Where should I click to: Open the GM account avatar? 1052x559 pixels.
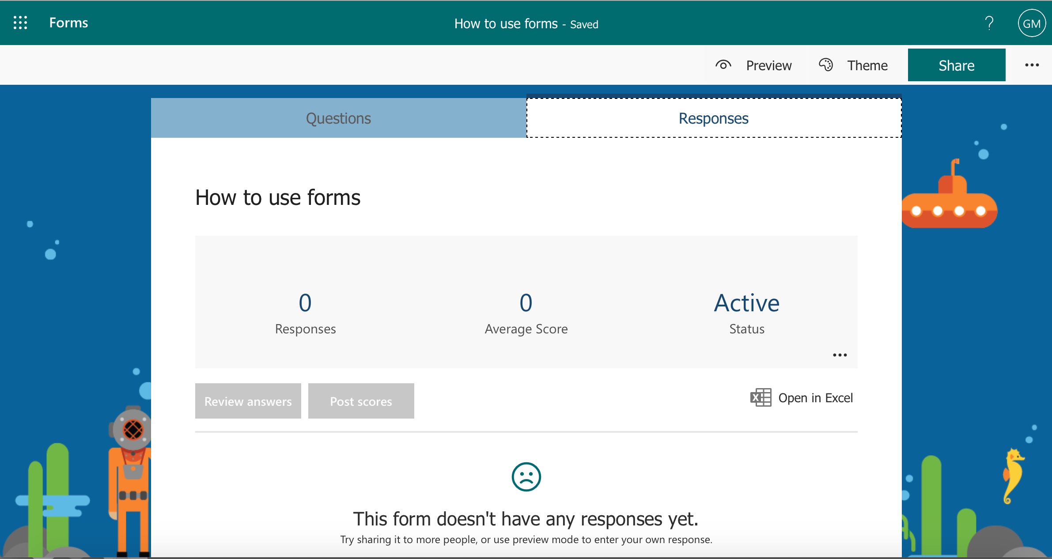[x=1031, y=23]
